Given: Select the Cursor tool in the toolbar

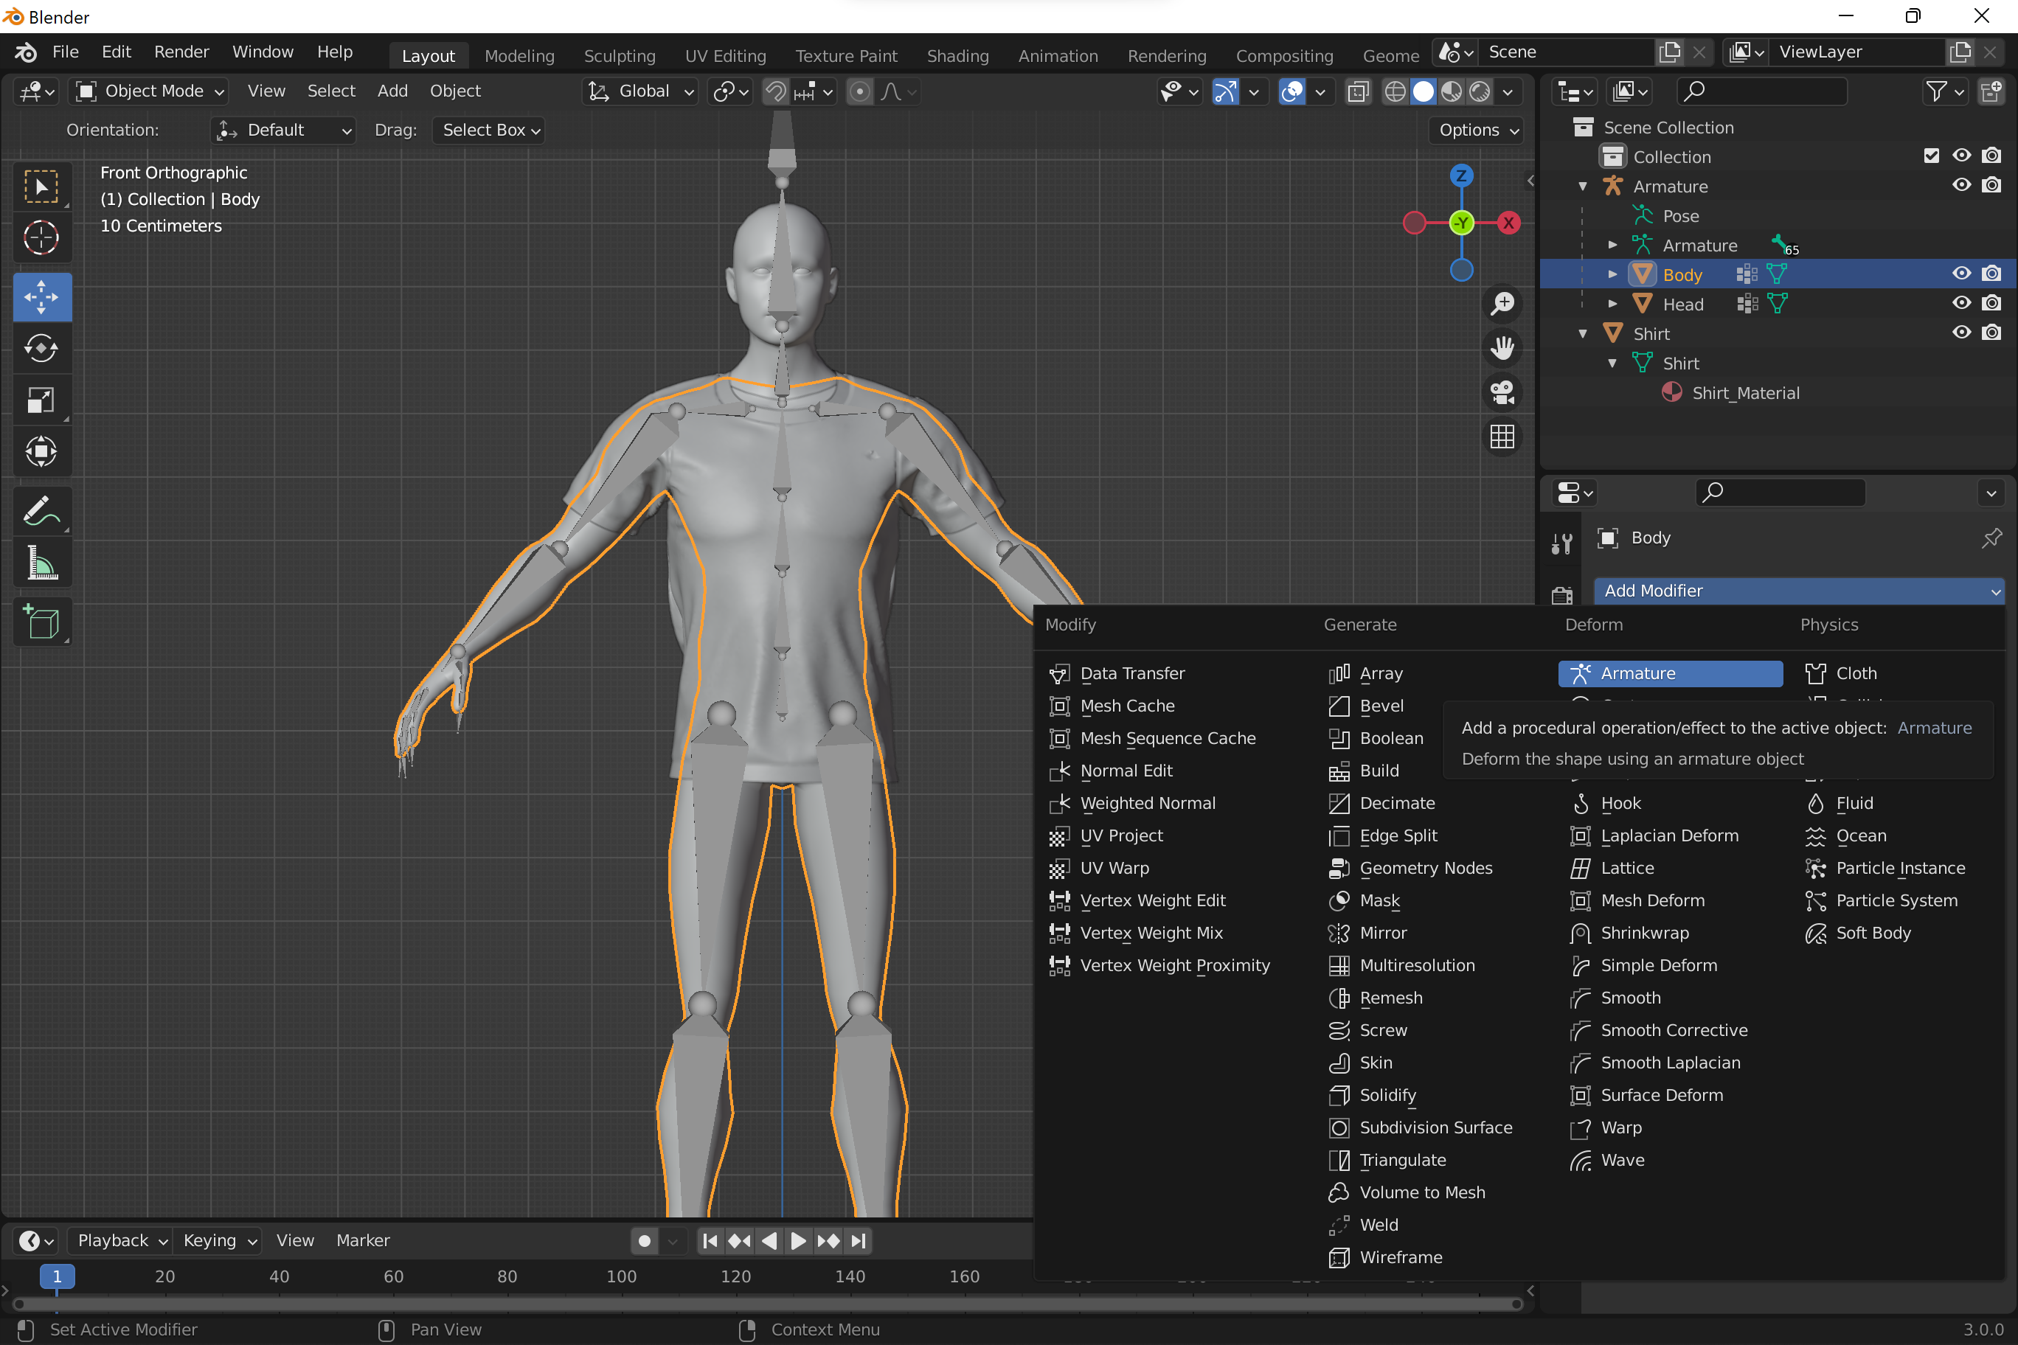Looking at the screenshot, I should (x=42, y=237).
